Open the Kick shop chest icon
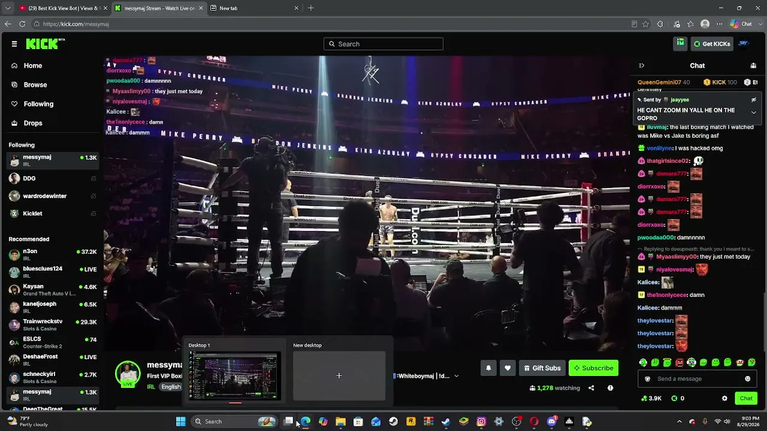 [x=680, y=43]
